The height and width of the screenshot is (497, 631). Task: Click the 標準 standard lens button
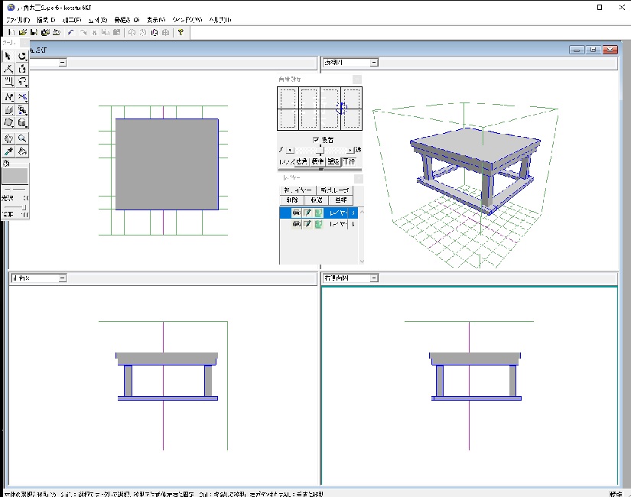tap(317, 161)
